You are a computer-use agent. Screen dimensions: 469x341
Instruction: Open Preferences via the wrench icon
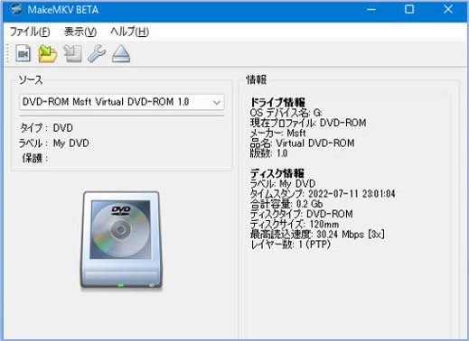(97, 53)
